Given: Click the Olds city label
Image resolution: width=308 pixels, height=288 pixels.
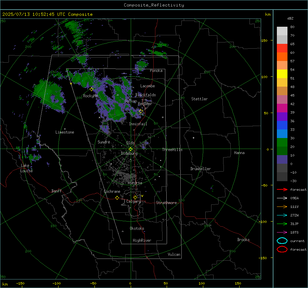Looking at the screenshot, I should pyautogui.click(x=130, y=143).
